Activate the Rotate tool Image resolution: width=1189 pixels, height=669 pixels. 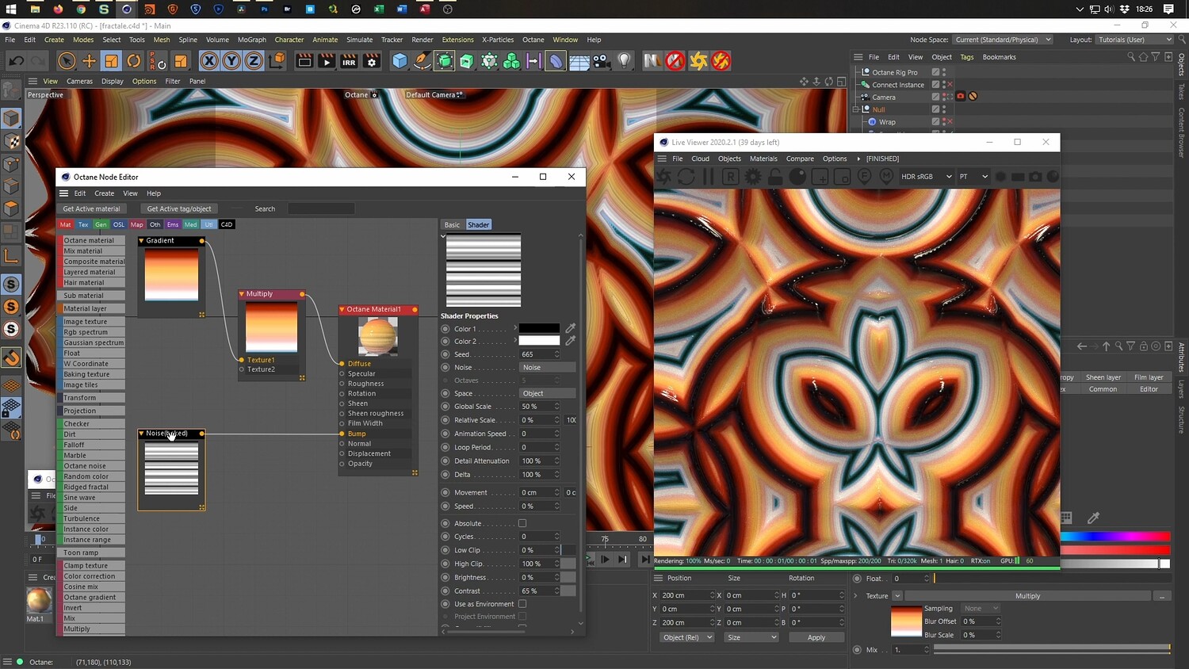pyautogui.click(x=134, y=61)
